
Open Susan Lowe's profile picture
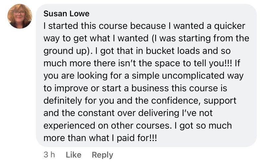pos(20,16)
